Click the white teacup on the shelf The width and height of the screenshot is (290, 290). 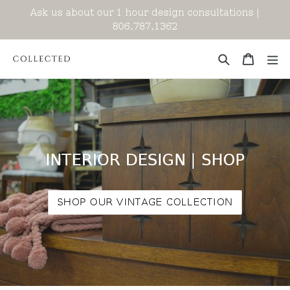[92, 108]
